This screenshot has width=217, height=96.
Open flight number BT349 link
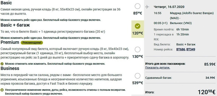click(191, 49)
